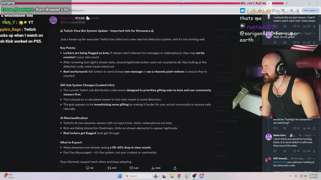Open the clock showing 11:33 AM
Image resolution: width=321 pixels, height=180 pixels.
[313, 176]
